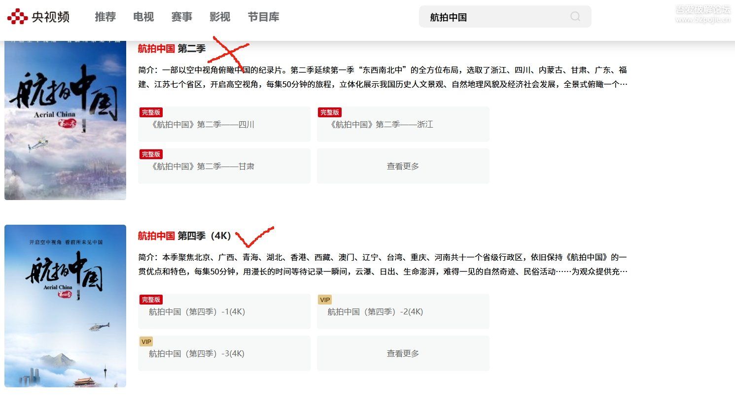Open the 航拍中国 第四季（4K）title link
Image resolution: width=735 pixels, height=409 pixels.
point(184,236)
